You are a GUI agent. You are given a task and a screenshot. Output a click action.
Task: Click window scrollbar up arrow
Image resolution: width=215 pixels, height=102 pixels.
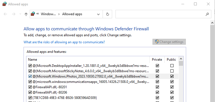coord(212,23)
